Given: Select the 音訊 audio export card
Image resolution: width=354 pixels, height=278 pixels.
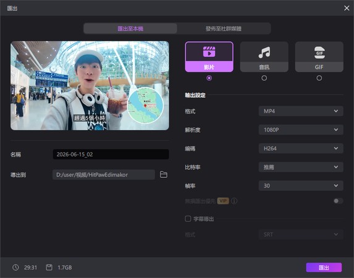Looking at the screenshot, I should pos(264,57).
